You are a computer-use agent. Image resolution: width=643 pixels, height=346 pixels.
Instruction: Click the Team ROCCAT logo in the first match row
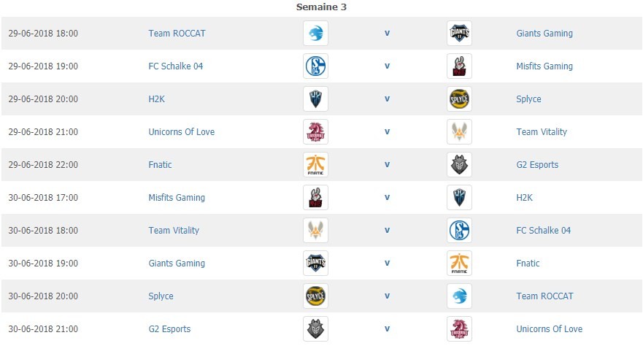coord(315,33)
